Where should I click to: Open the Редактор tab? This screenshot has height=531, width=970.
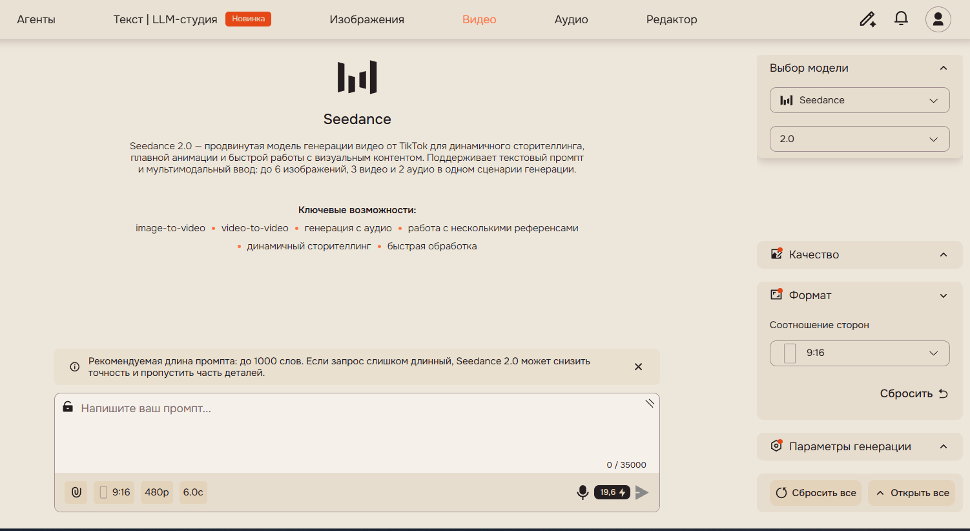click(x=672, y=19)
